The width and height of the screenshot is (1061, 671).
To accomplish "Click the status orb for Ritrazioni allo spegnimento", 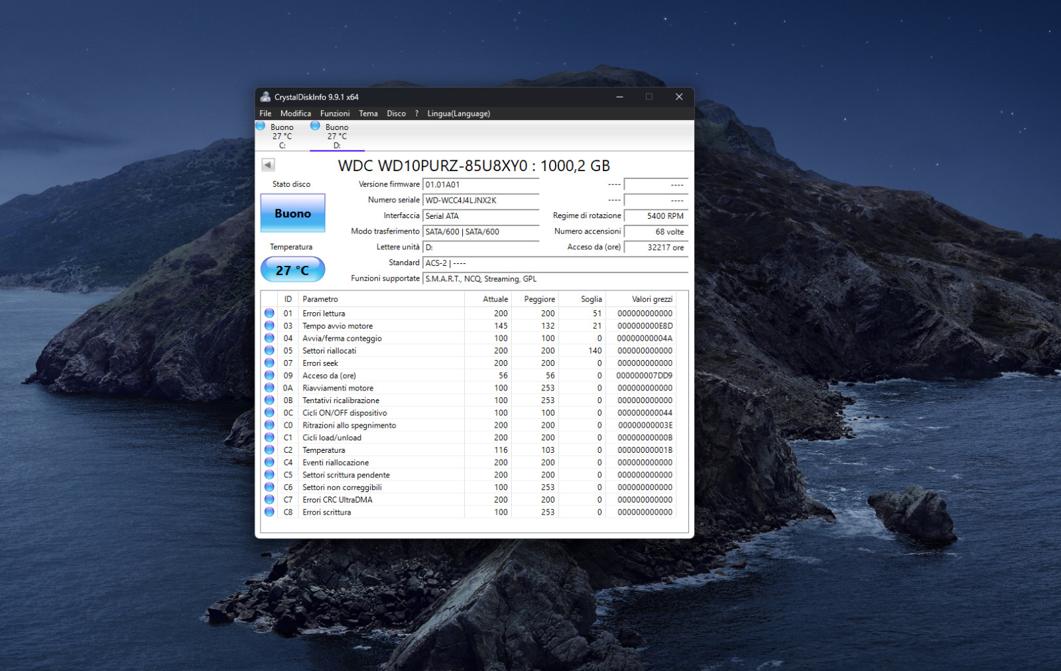I will click(269, 425).
